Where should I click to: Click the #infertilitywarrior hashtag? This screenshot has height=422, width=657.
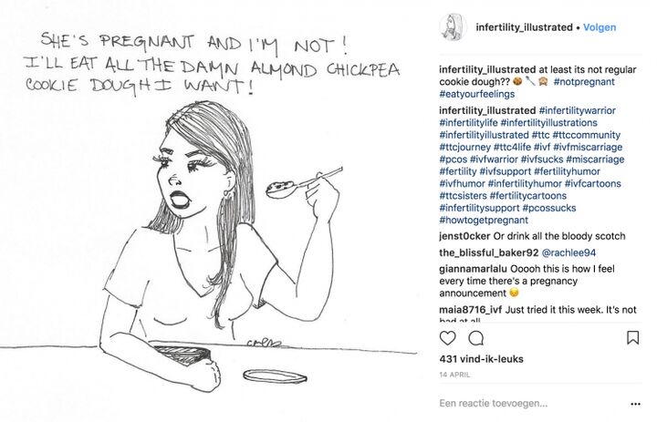click(x=571, y=111)
